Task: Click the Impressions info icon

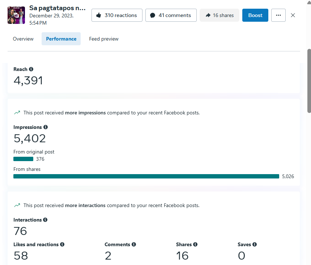Action: click(x=46, y=127)
